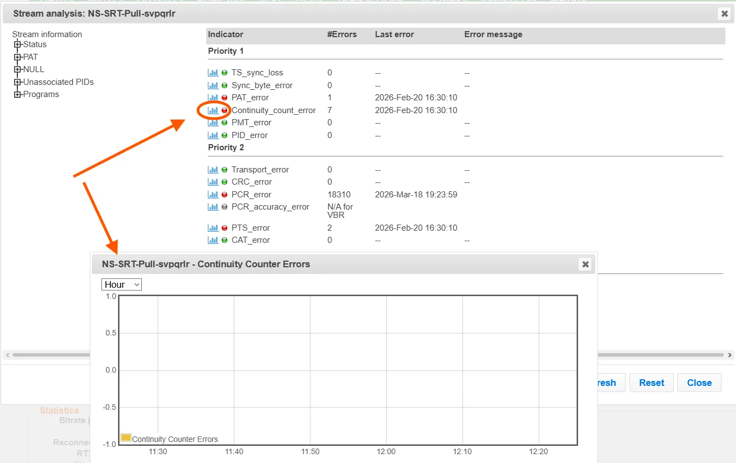The image size is (736, 463).
Task: Click the 2026-Mar-18 19:23:59 timestamp
Action: pyautogui.click(x=416, y=195)
